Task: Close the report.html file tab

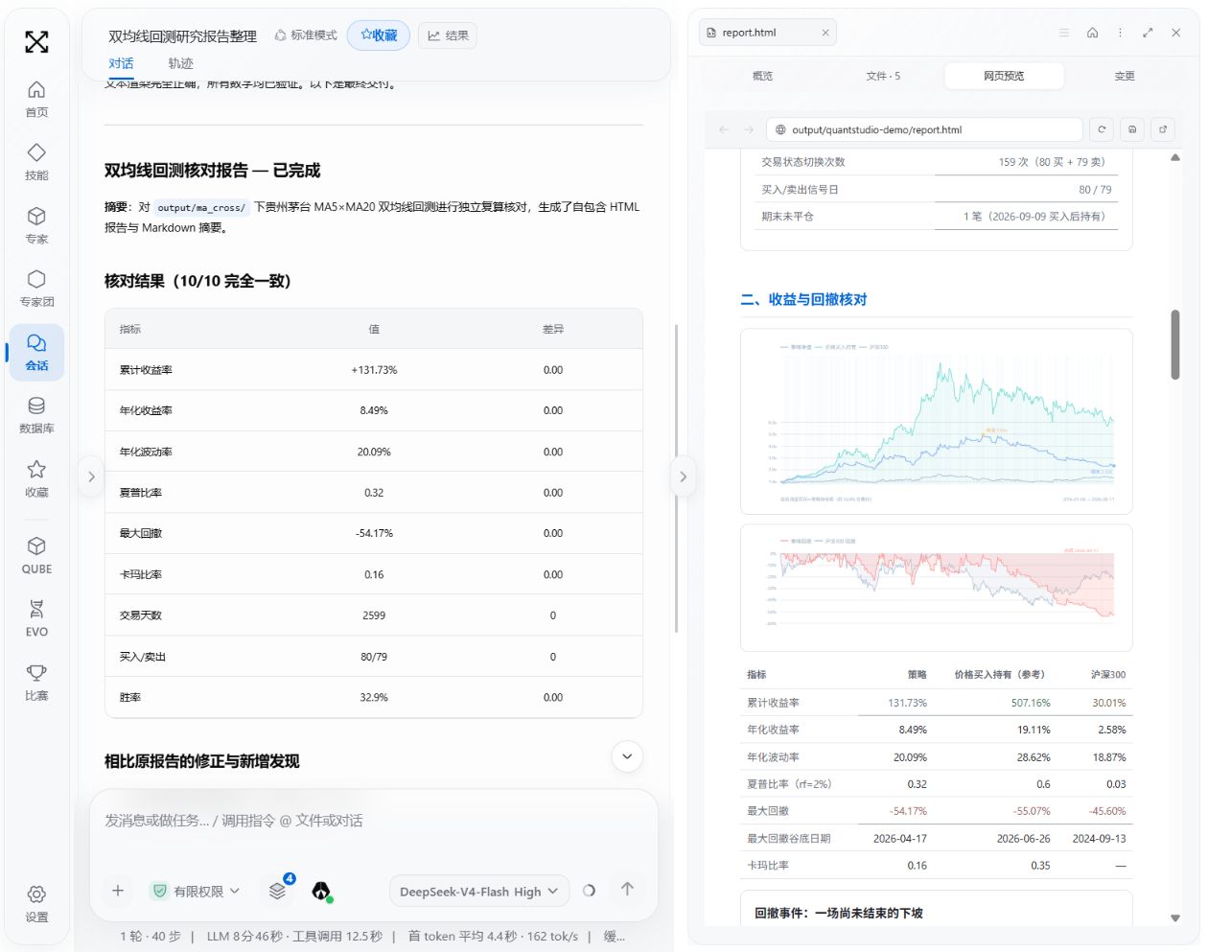Action: point(825,33)
